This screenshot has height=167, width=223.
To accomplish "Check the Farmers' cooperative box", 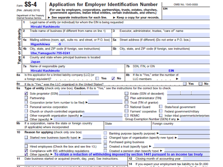I will (x=127, y=111).
